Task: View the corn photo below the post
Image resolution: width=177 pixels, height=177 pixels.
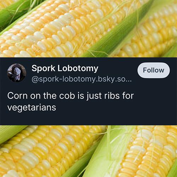Action: [x=88, y=151]
